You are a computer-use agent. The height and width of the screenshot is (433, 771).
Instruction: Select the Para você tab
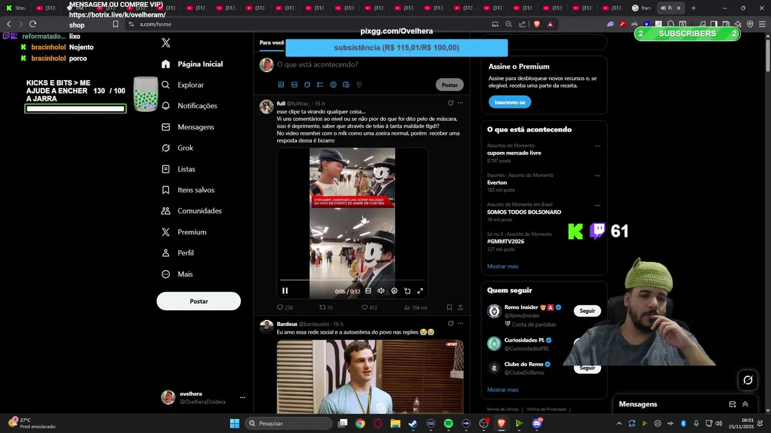click(x=272, y=43)
